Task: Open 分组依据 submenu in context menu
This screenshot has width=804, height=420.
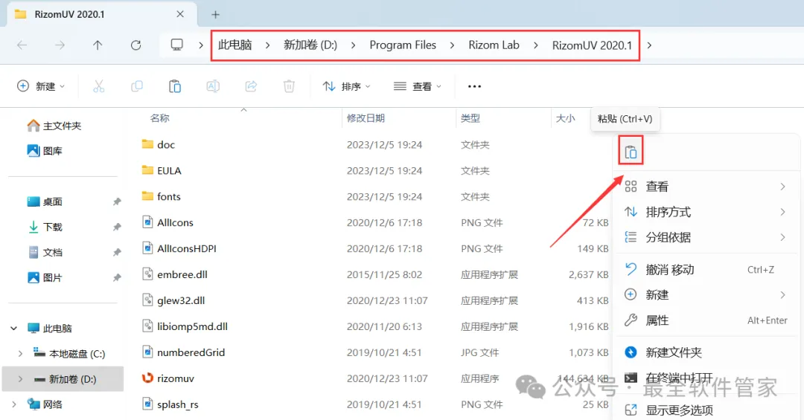Action: 706,237
